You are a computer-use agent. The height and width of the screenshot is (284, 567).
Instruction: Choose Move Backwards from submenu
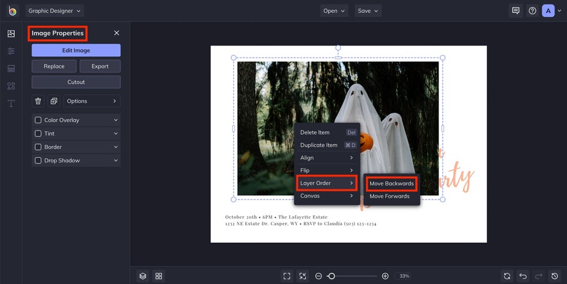click(392, 183)
